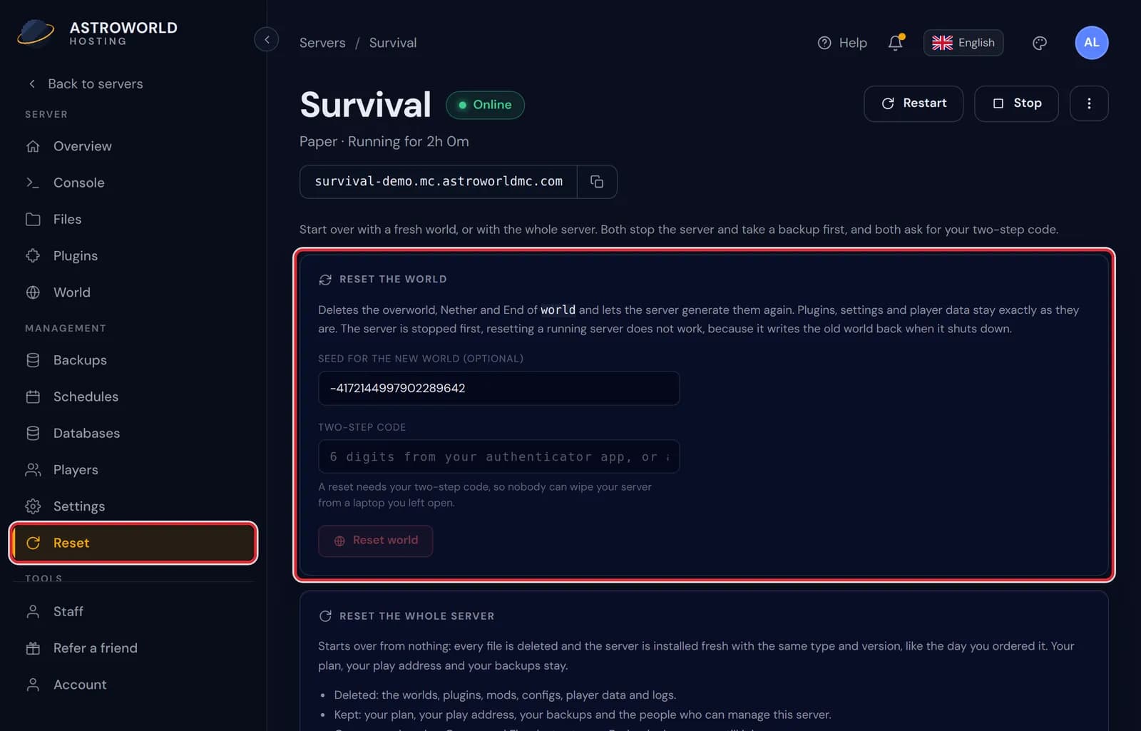The width and height of the screenshot is (1141, 731).
Task: Click the Survival breadcrumb text
Action: 393,43
